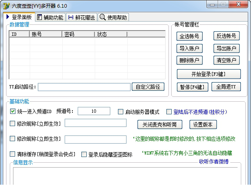Click the 关闭麦克和听筒 button
251x192 pixels.
[160, 124]
